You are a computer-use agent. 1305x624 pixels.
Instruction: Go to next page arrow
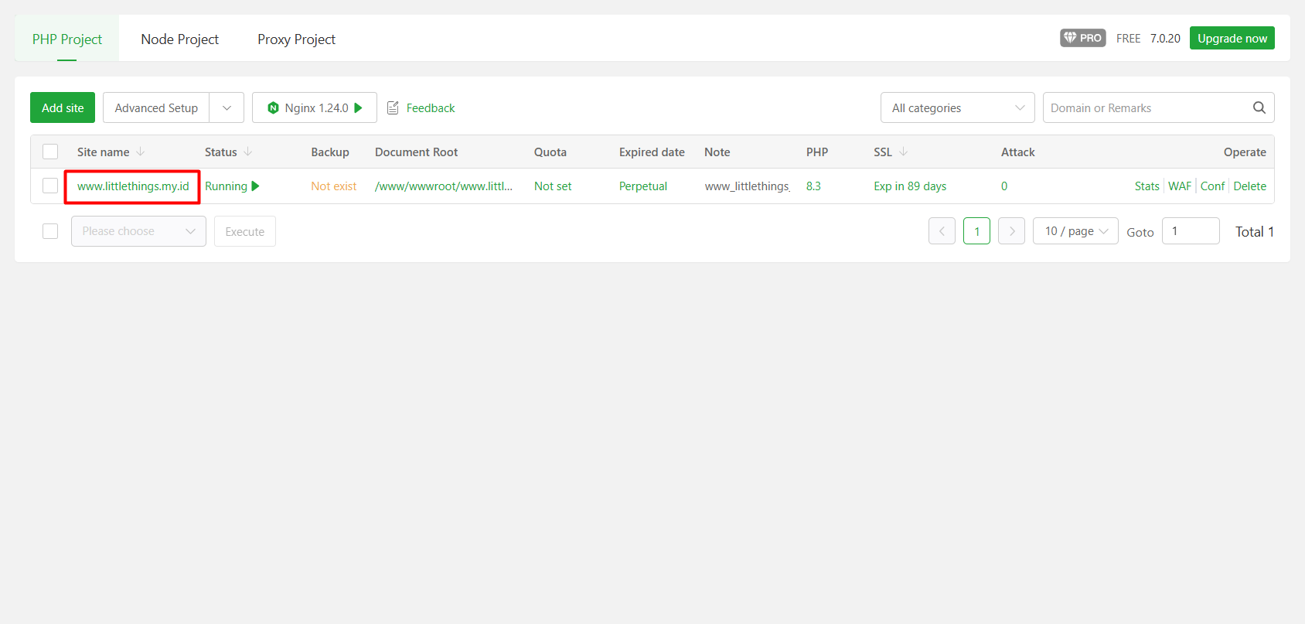(1011, 231)
